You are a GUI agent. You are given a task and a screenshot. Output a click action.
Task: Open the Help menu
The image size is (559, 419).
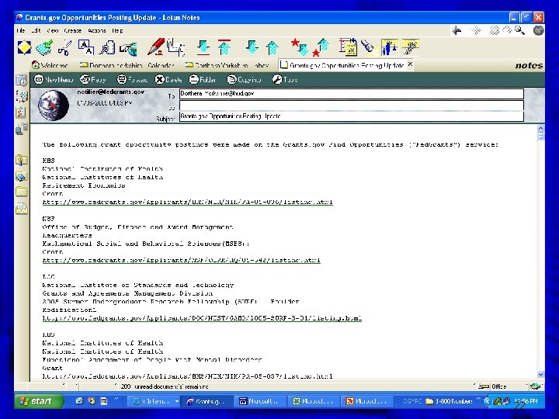[x=117, y=30]
